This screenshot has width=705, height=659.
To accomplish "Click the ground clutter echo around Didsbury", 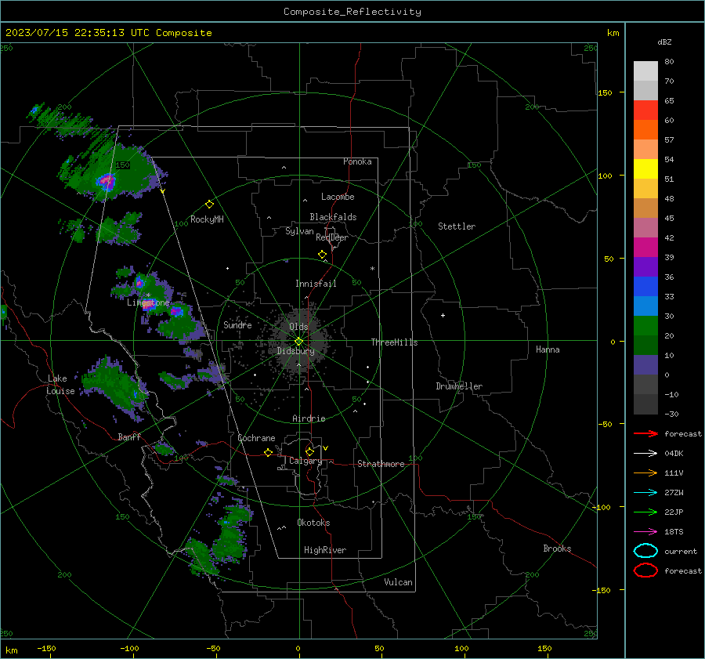I will click(x=299, y=341).
